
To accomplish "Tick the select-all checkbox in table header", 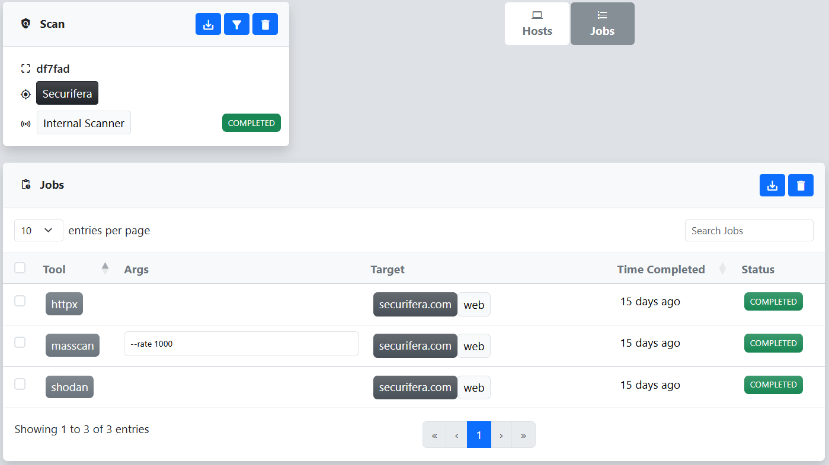I will (x=20, y=267).
